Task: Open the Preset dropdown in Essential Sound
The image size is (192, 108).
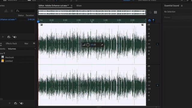Action: pyautogui.click(x=182, y=17)
